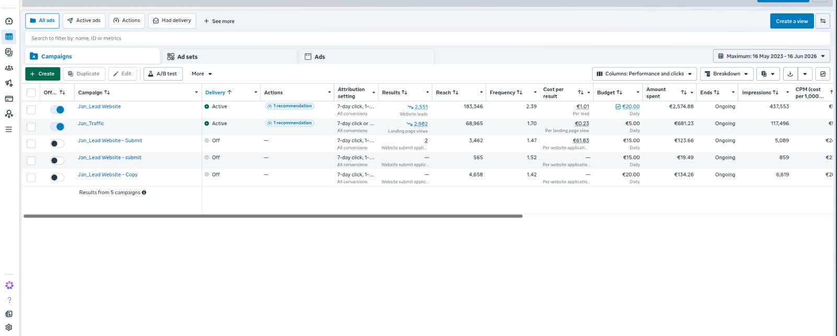The image size is (837, 336).
Task: Open the All tools hamburger menu icon
Action: click(9, 129)
